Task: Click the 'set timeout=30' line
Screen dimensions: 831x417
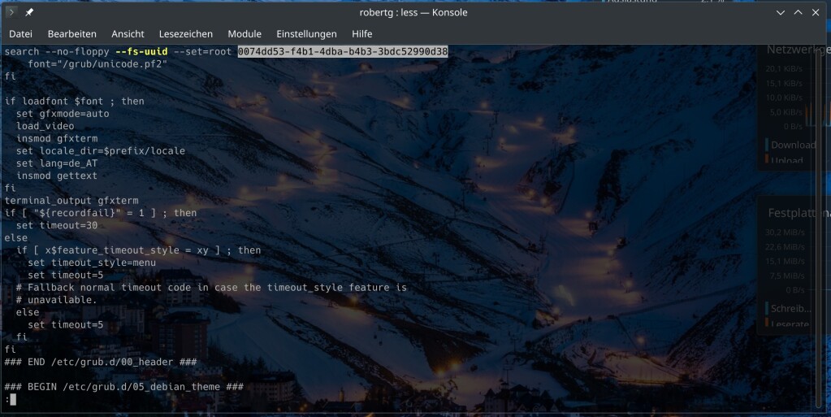Action: tap(57, 225)
